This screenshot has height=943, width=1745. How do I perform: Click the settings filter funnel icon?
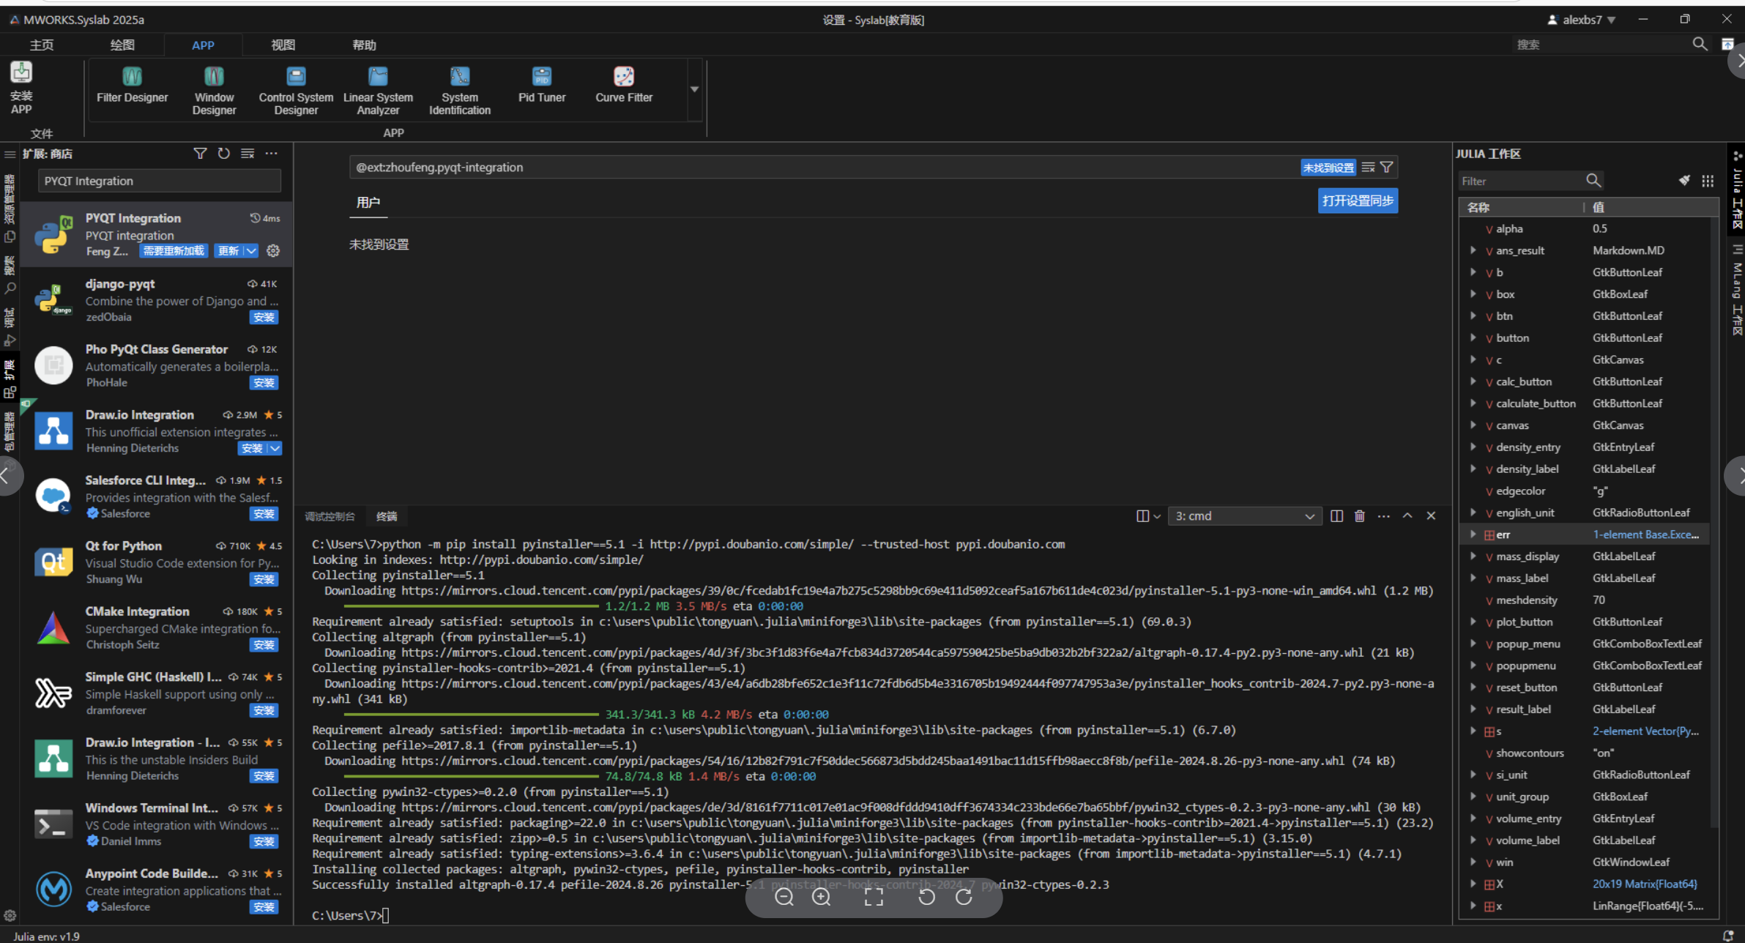point(1386,168)
